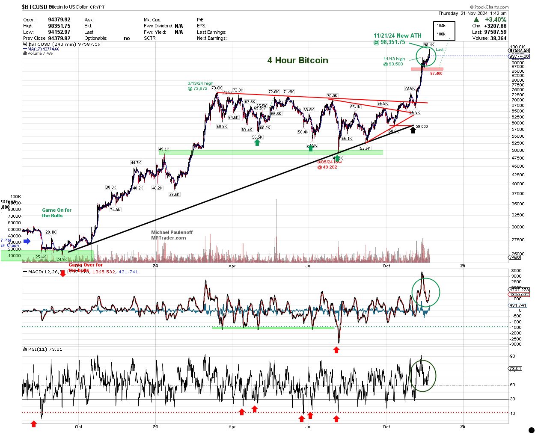
Task: Click the 'Next Earnings:' label
Action: pyautogui.click(x=211, y=38)
